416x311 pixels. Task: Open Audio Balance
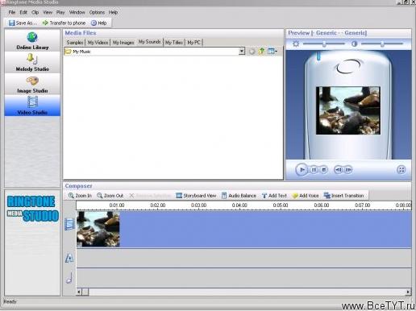pyautogui.click(x=239, y=196)
